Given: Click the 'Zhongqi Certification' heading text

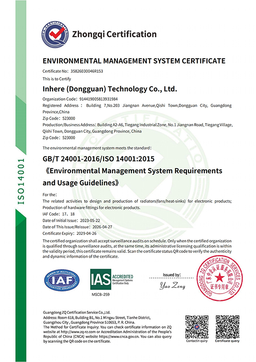Looking at the screenshot, I should tap(114, 34).
